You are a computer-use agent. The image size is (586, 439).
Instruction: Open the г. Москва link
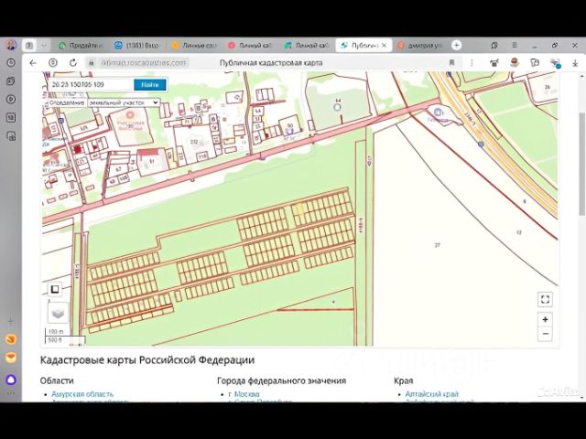coord(244,394)
